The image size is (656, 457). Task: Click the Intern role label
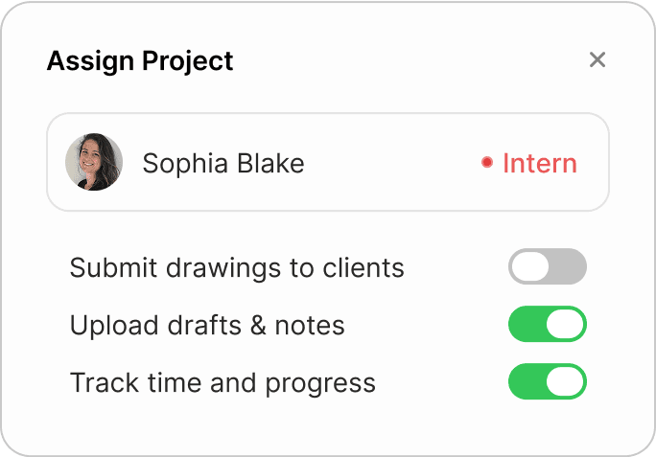click(540, 163)
